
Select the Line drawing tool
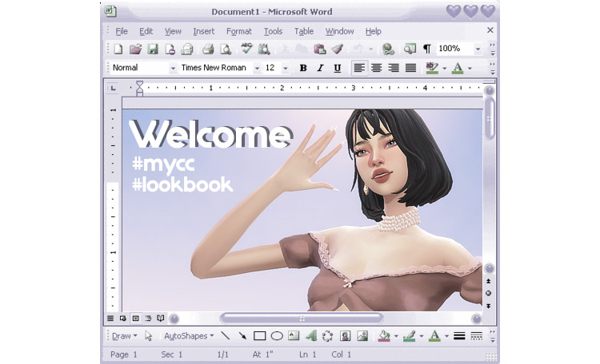[x=226, y=336]
